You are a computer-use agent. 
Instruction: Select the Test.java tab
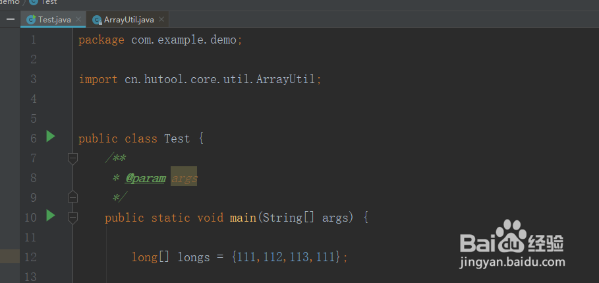point(54,20)
